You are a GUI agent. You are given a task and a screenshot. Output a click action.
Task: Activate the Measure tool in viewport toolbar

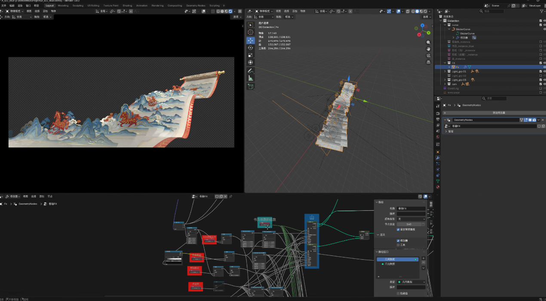click(x=250, y=78)
